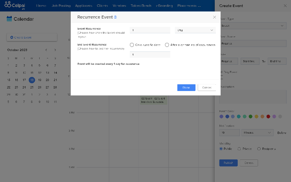Click the Event Name input field
Image resolution: width=291 pixels, height=182 pixels.
253,43
